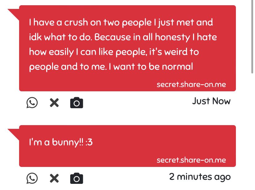This screenshot has width=255, height=190.
Task: Click the "I have a crush" first line
Action: 121,22
